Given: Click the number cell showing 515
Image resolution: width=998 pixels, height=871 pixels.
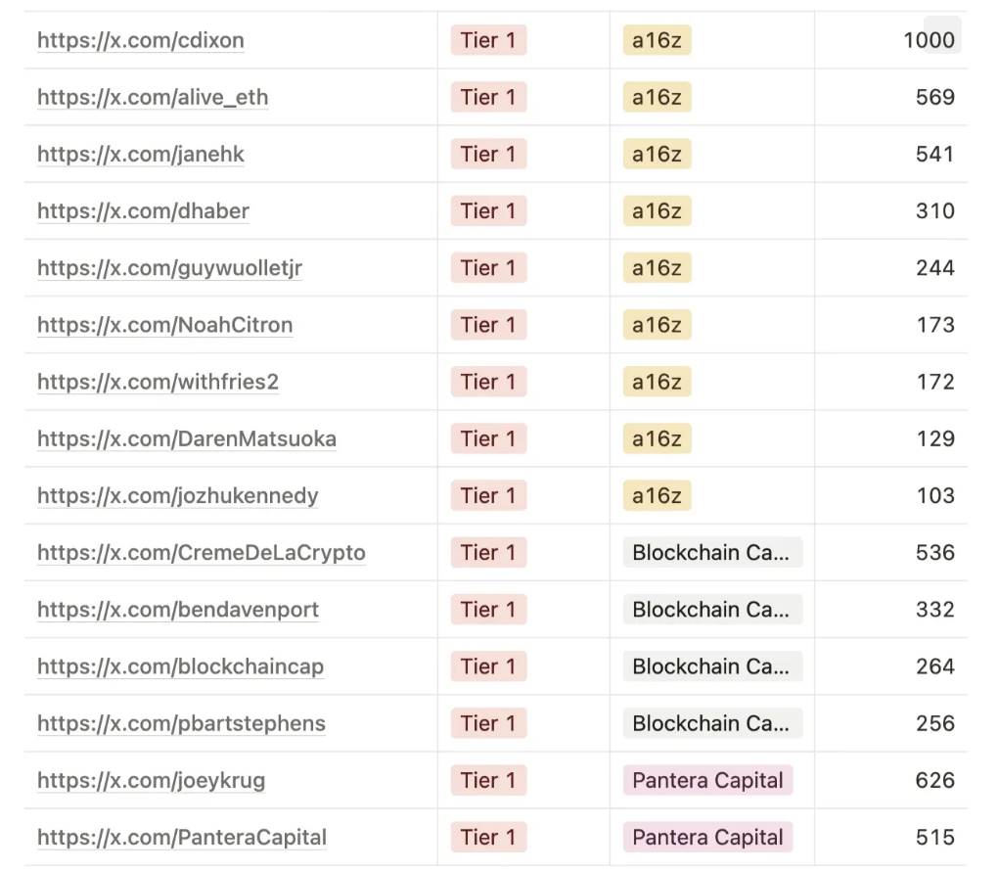Looking at the screenshot, I should pyautogui.click(x=935, y=838).
